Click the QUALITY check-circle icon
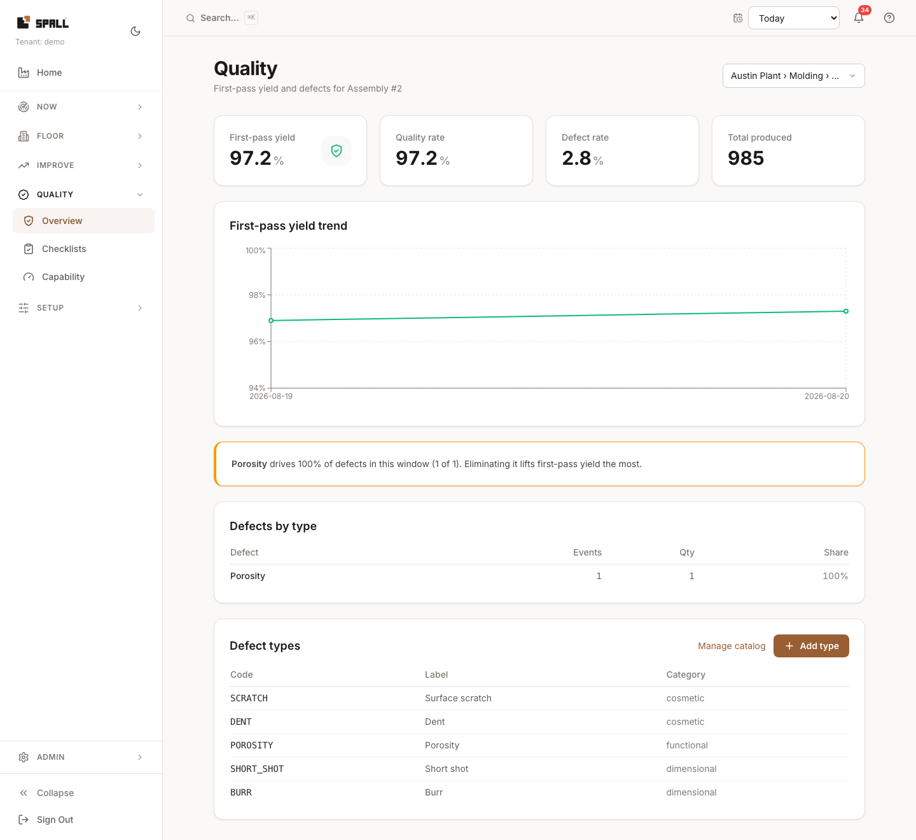The image size is (916, 840). 24,195
